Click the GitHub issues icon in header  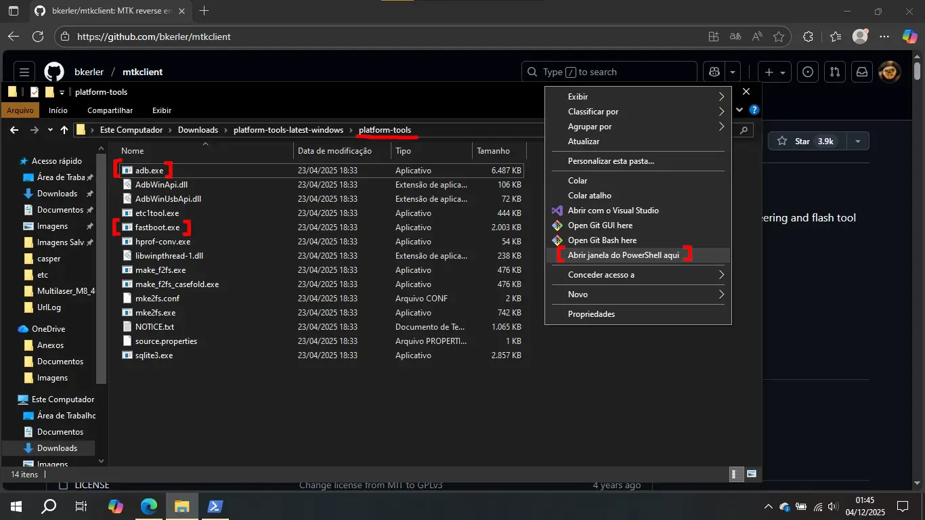[807, 72]
